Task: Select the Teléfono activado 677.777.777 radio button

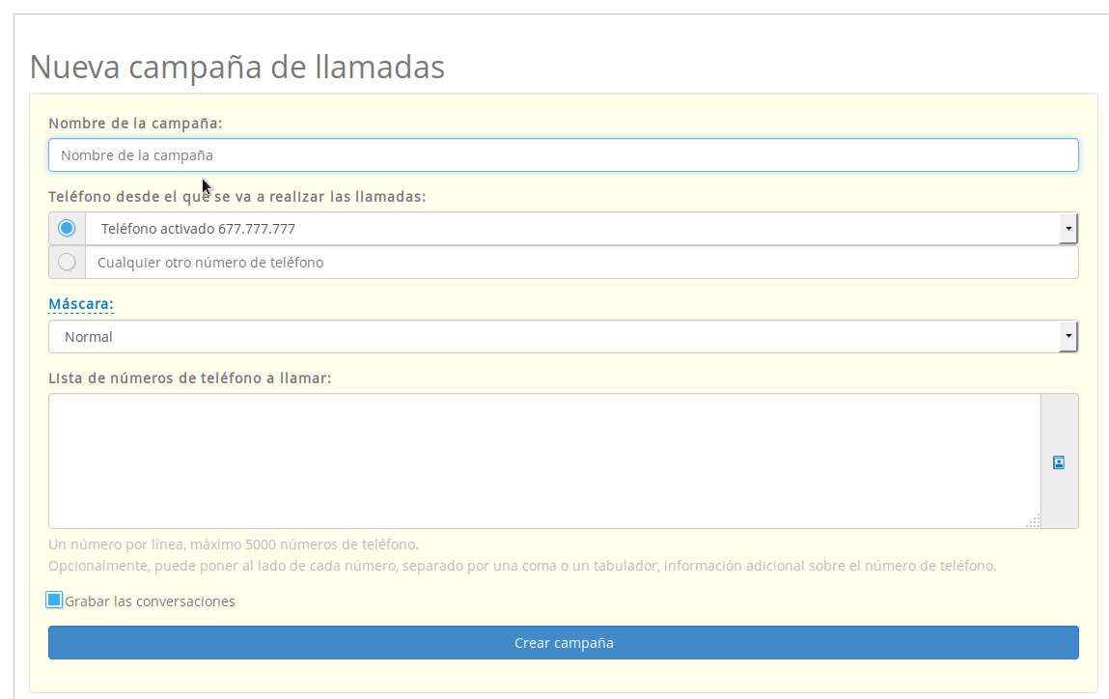Action: pyautogui.click(x=66, y=228)
